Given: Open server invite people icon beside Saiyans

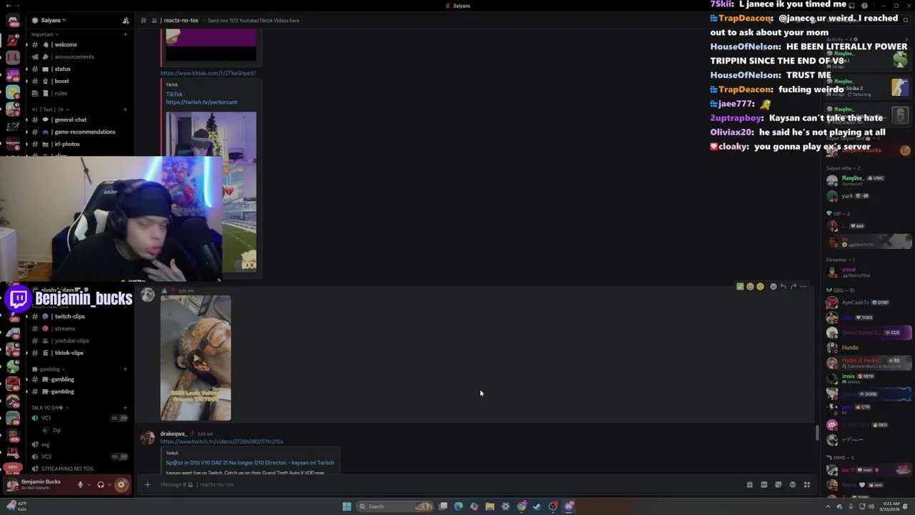Looking at the screenshot, I should pyautogui.click(x=126, y=20).
